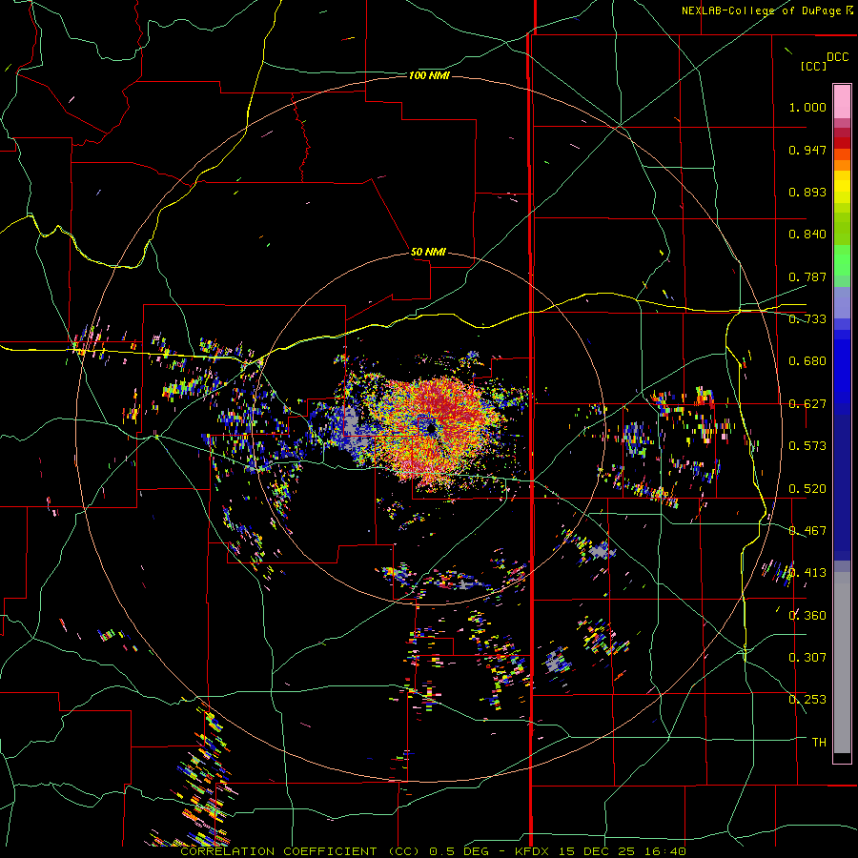858x858 pixels.
Task: Click the 0.680 value on the color scale
Action: [x=807, y=361]
